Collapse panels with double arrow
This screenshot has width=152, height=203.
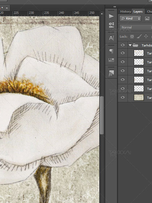click(115, 7)
